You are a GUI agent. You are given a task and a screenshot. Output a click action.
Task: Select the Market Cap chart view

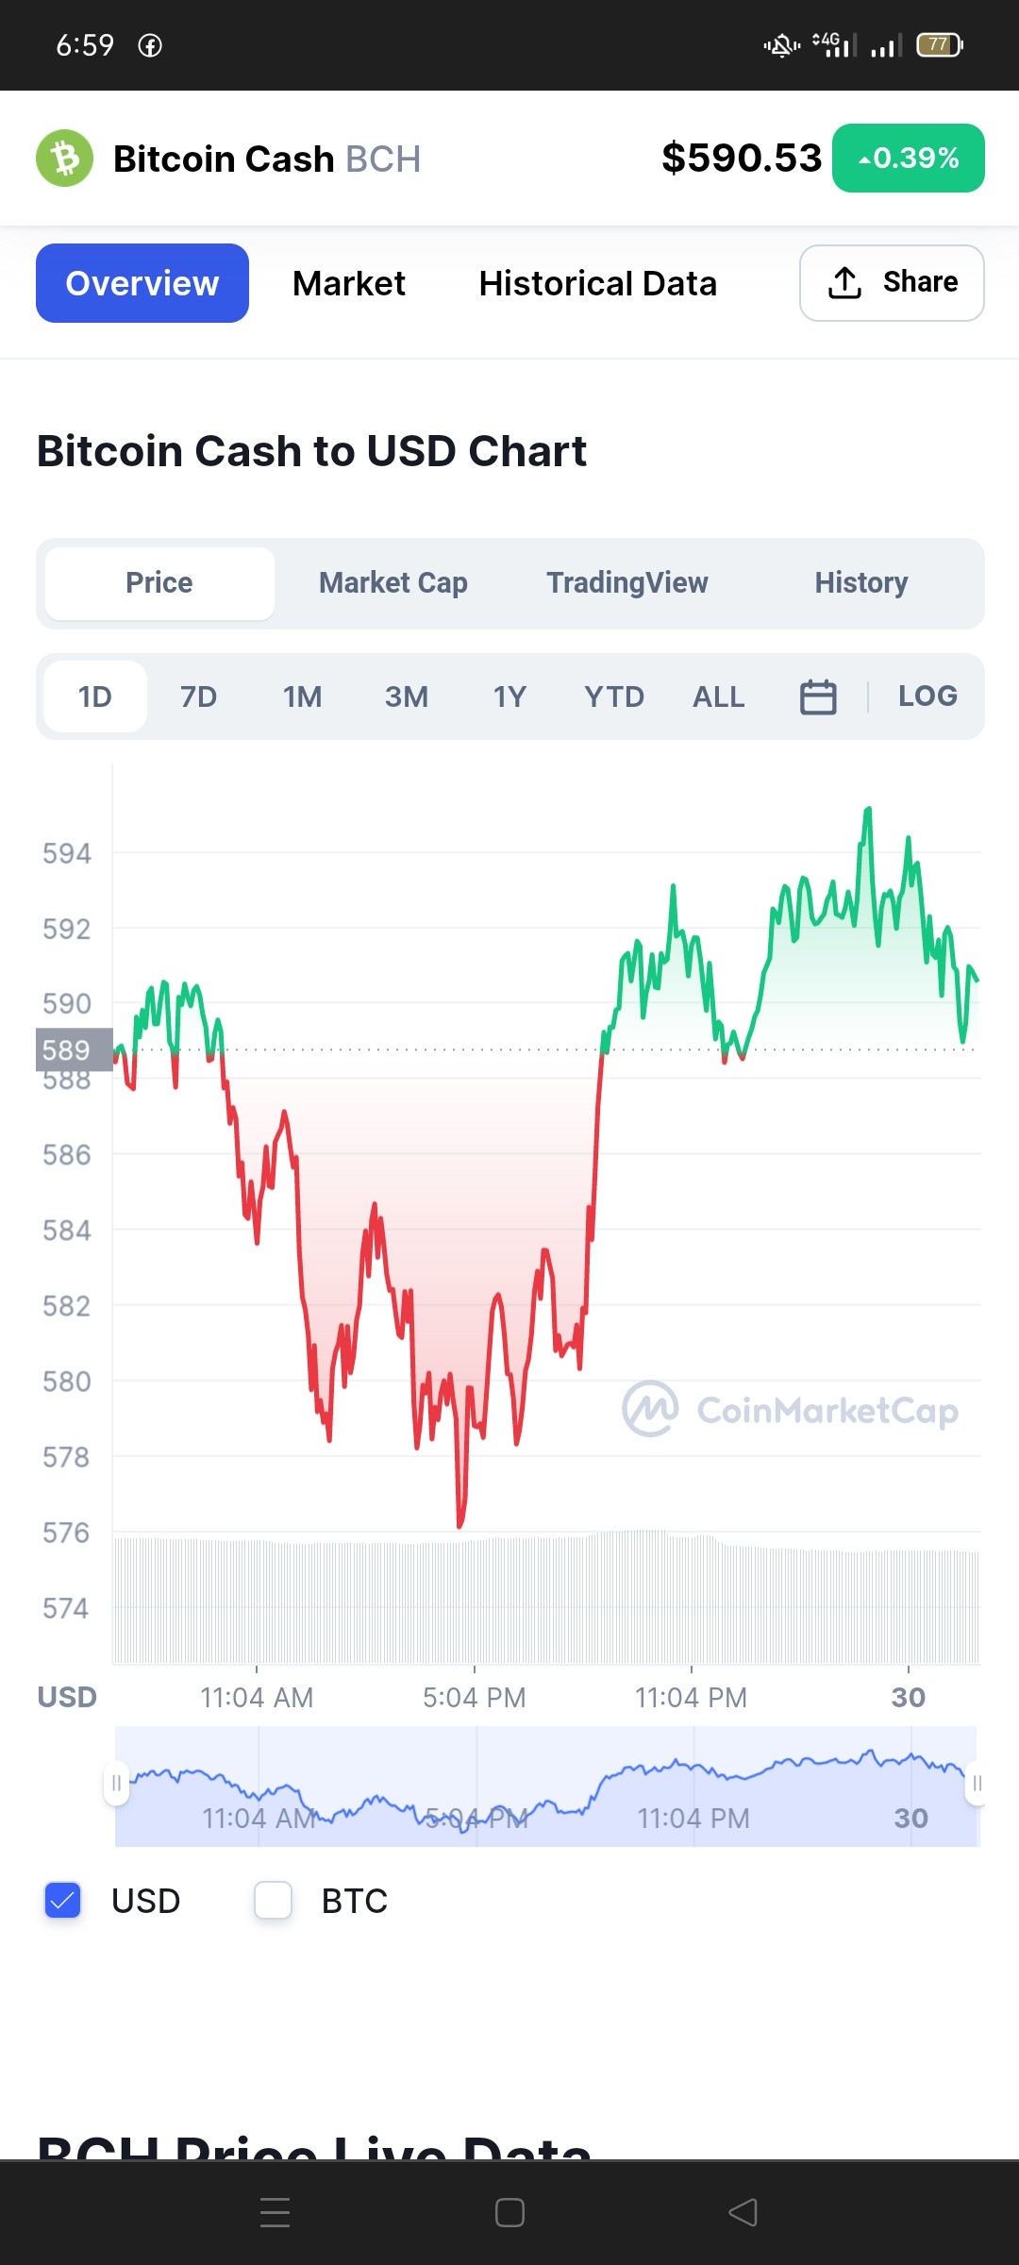(x=393, y=582)
